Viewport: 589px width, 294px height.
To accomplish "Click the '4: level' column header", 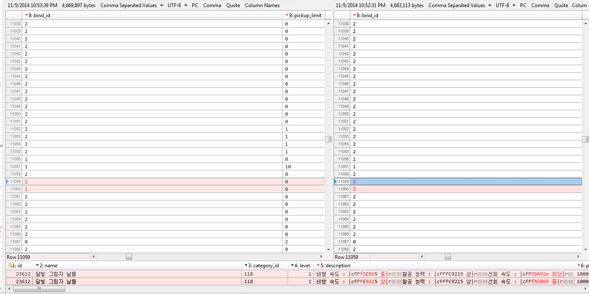I will pos(301,266).
